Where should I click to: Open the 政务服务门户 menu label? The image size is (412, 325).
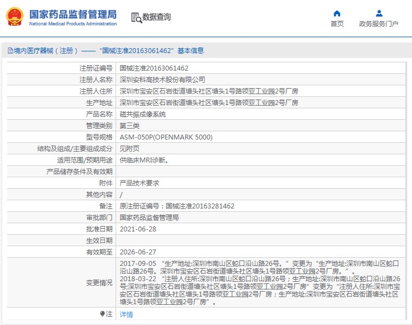(379, 24)
